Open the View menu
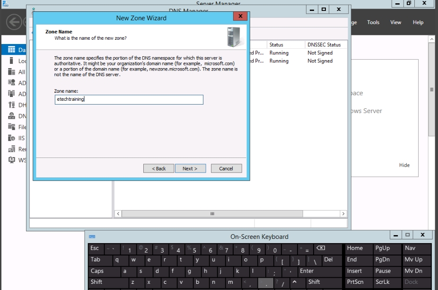 coord(395,22)
